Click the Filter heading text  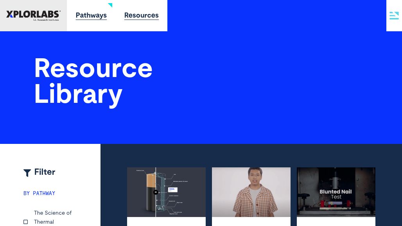coord(45,172)
